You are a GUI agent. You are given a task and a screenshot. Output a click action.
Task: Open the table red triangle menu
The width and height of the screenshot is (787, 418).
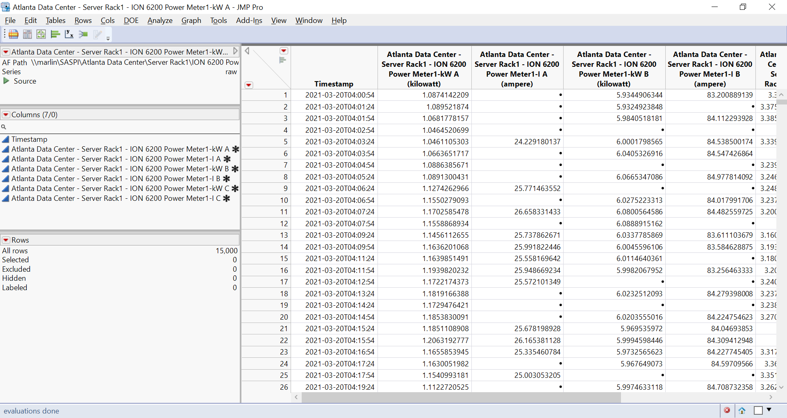click(x=6, y=52)
